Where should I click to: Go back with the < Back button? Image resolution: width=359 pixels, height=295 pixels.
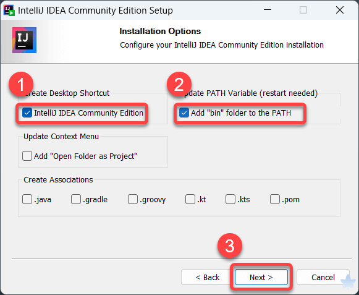pyautogui.click(x=208, y=277)
